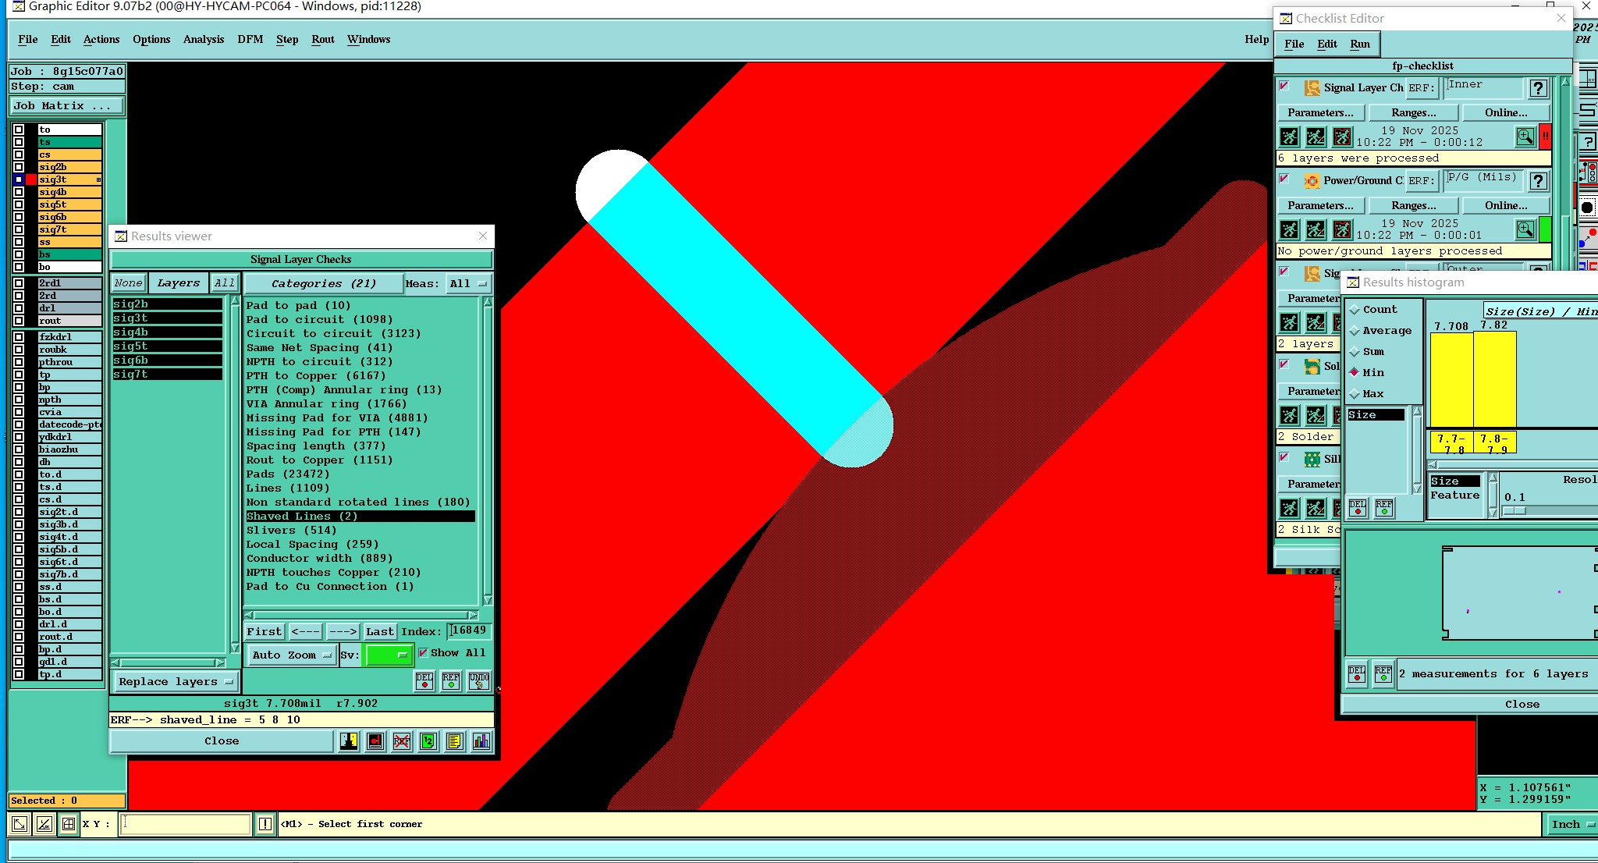This screenshot has height=863, width=1598.
Task: Click the Power/Ground Check gear icon
Action: tap(1312, 181)
